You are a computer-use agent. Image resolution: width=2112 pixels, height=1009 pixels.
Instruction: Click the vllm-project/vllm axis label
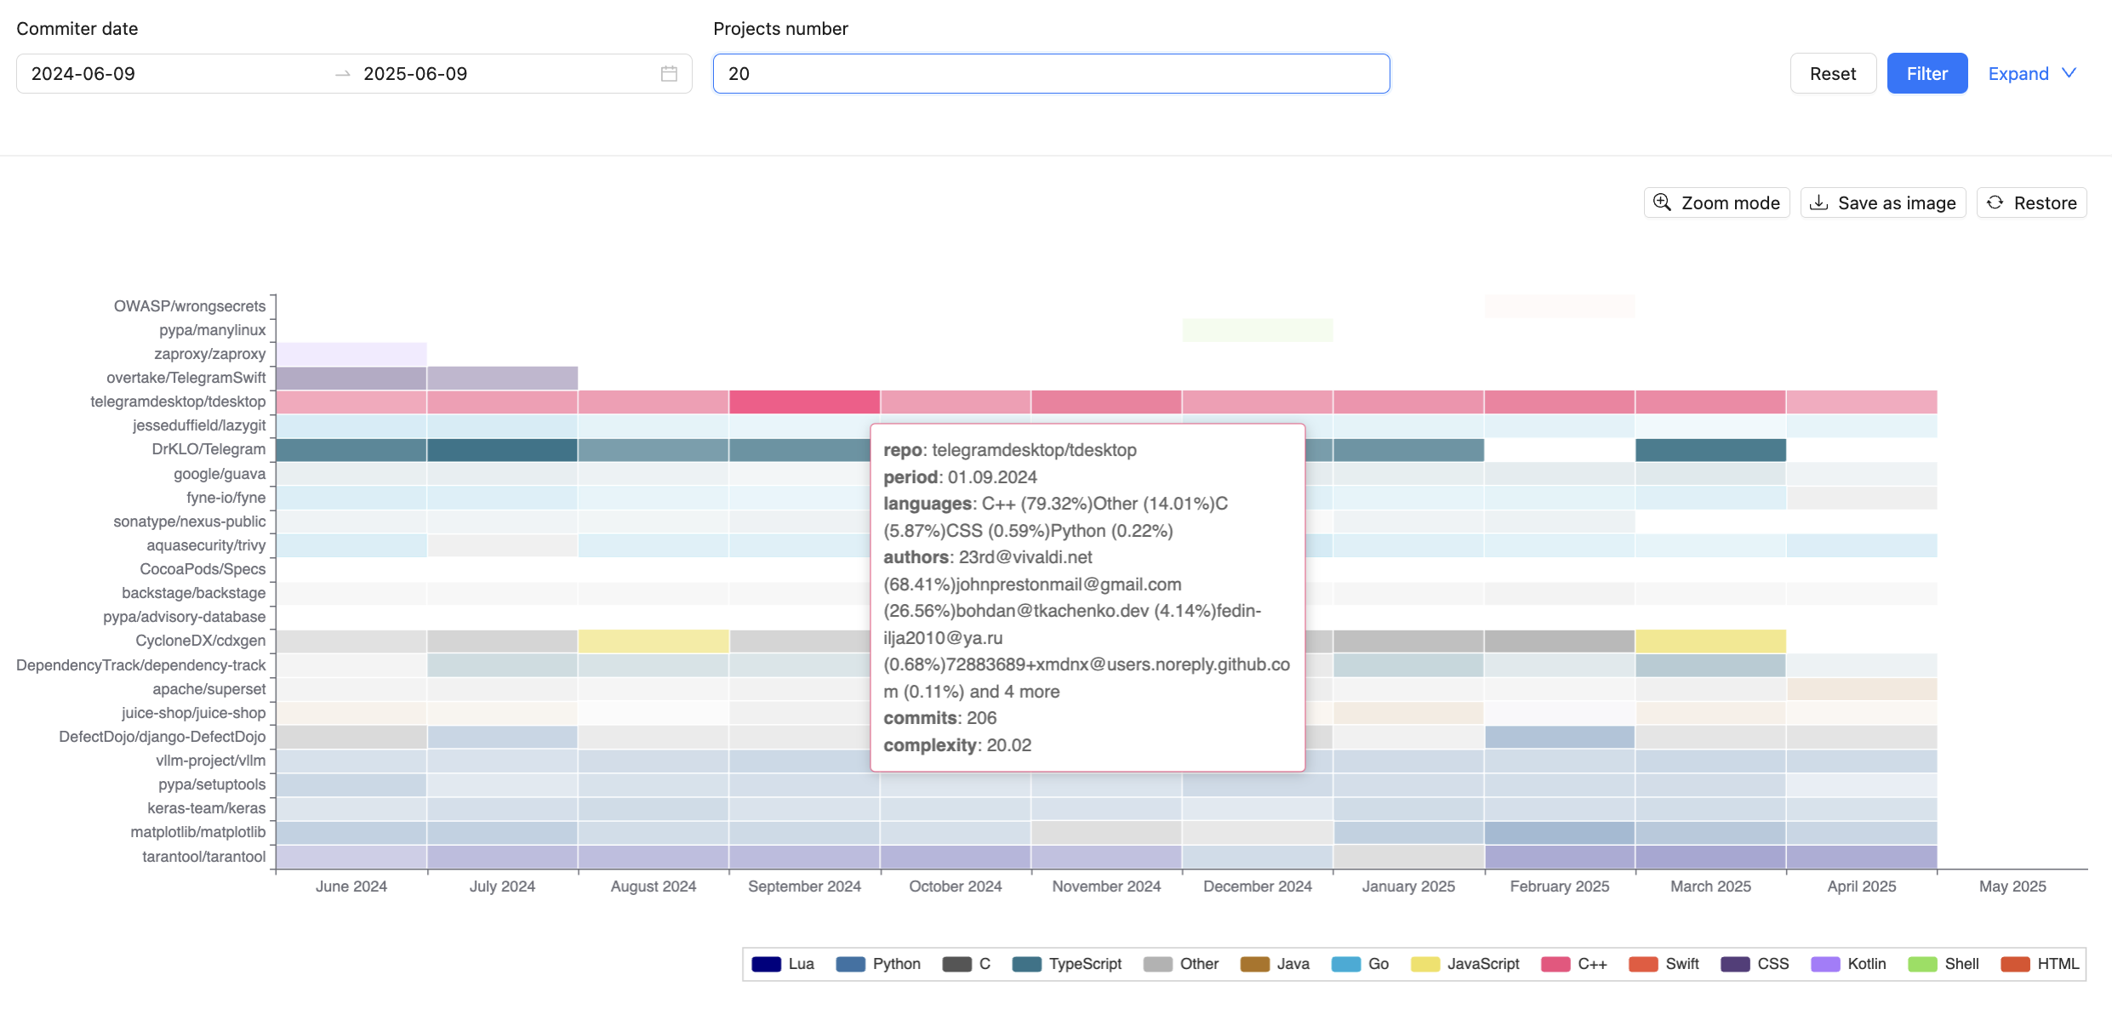pyautogui.click(x=211, y=761)
